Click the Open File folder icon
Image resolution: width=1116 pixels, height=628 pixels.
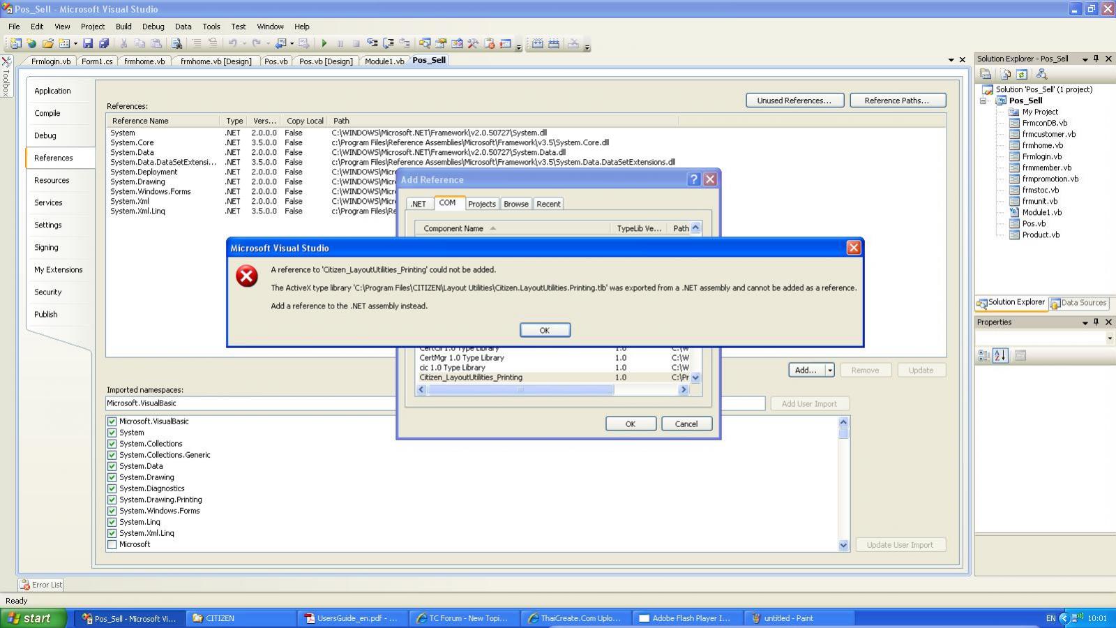pos(47,43)
